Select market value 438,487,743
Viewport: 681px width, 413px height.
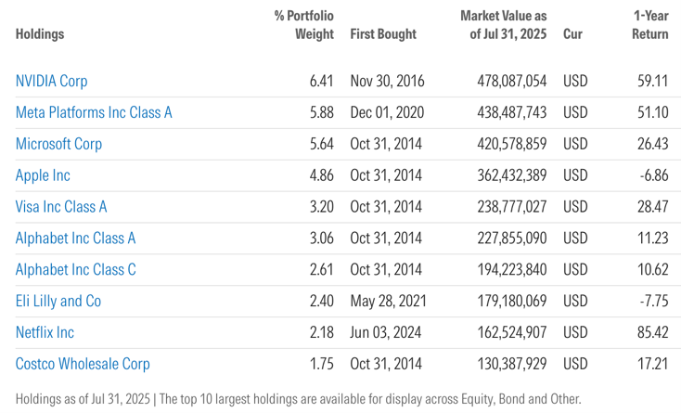click(x=512, y=112)
